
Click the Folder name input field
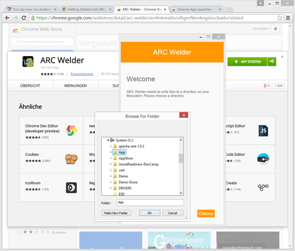150,202
